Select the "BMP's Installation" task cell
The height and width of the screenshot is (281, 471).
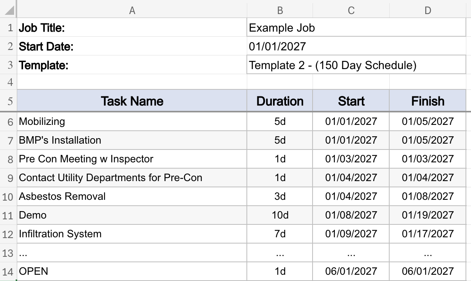132,140
